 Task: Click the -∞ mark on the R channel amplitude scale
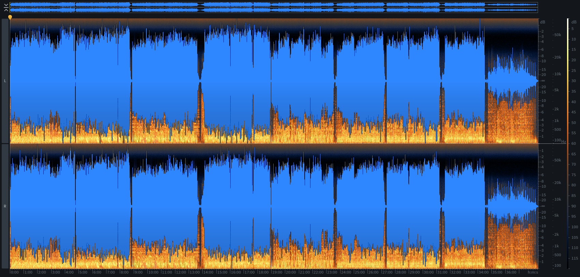pyautogui.click(x=543, y=206)
